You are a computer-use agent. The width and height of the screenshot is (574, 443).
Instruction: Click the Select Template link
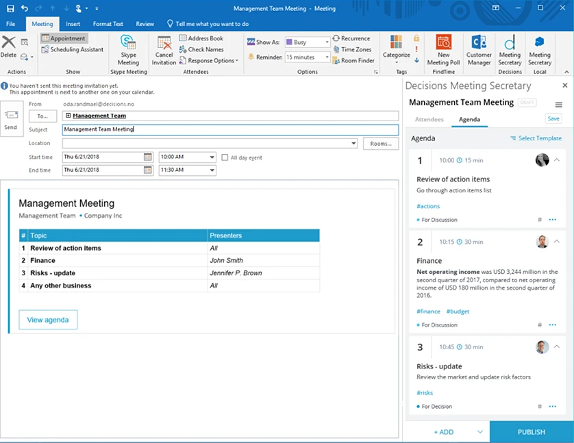(536, 138)
